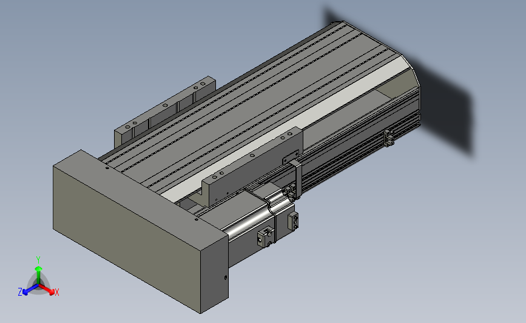The width and height of the screenshot is (526, 323).
Task: Click the red X axis of the triad
Action: (48, 290)
